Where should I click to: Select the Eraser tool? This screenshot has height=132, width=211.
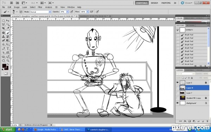(x=4, y=40)
